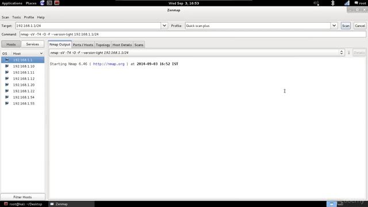Open the Applications menu

coord(12,3)
